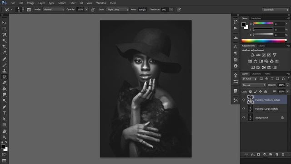Open the Image menu
The height and width of the screenshot is (164, 291).
coord(30,3)
